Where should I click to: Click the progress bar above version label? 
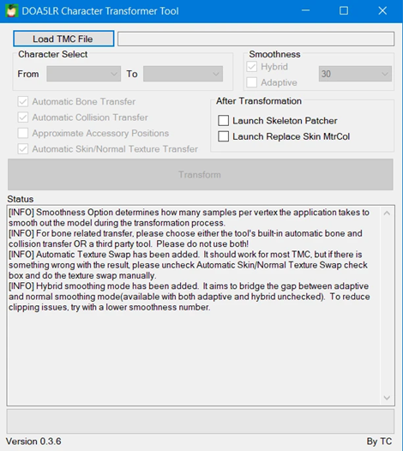(x=200, y=421)
